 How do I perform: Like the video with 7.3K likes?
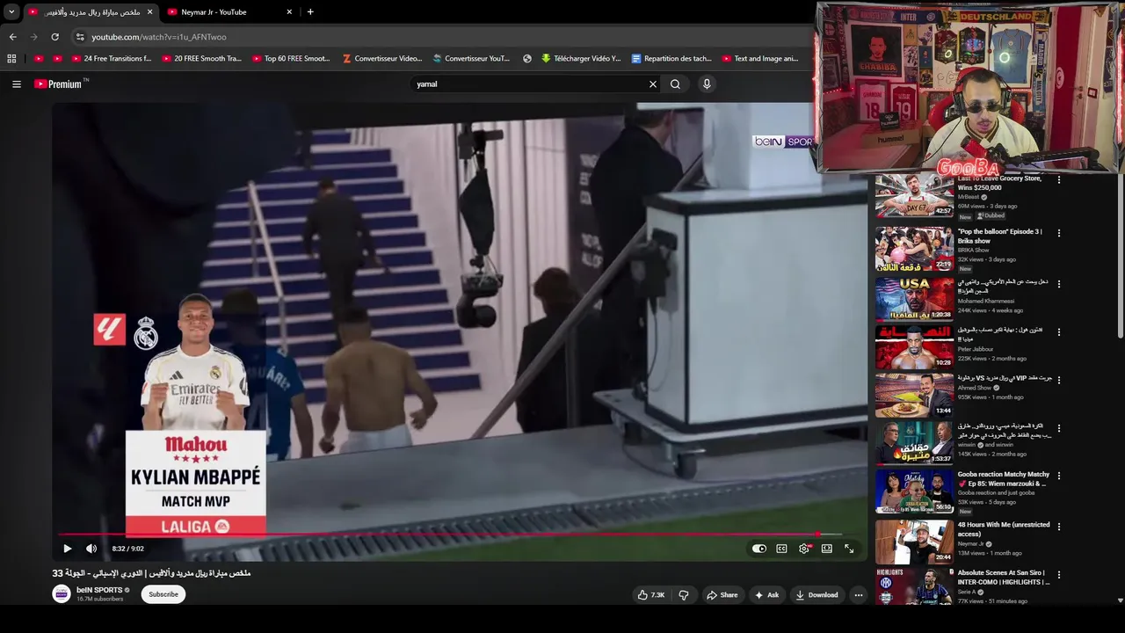click(x=650, y=595)
